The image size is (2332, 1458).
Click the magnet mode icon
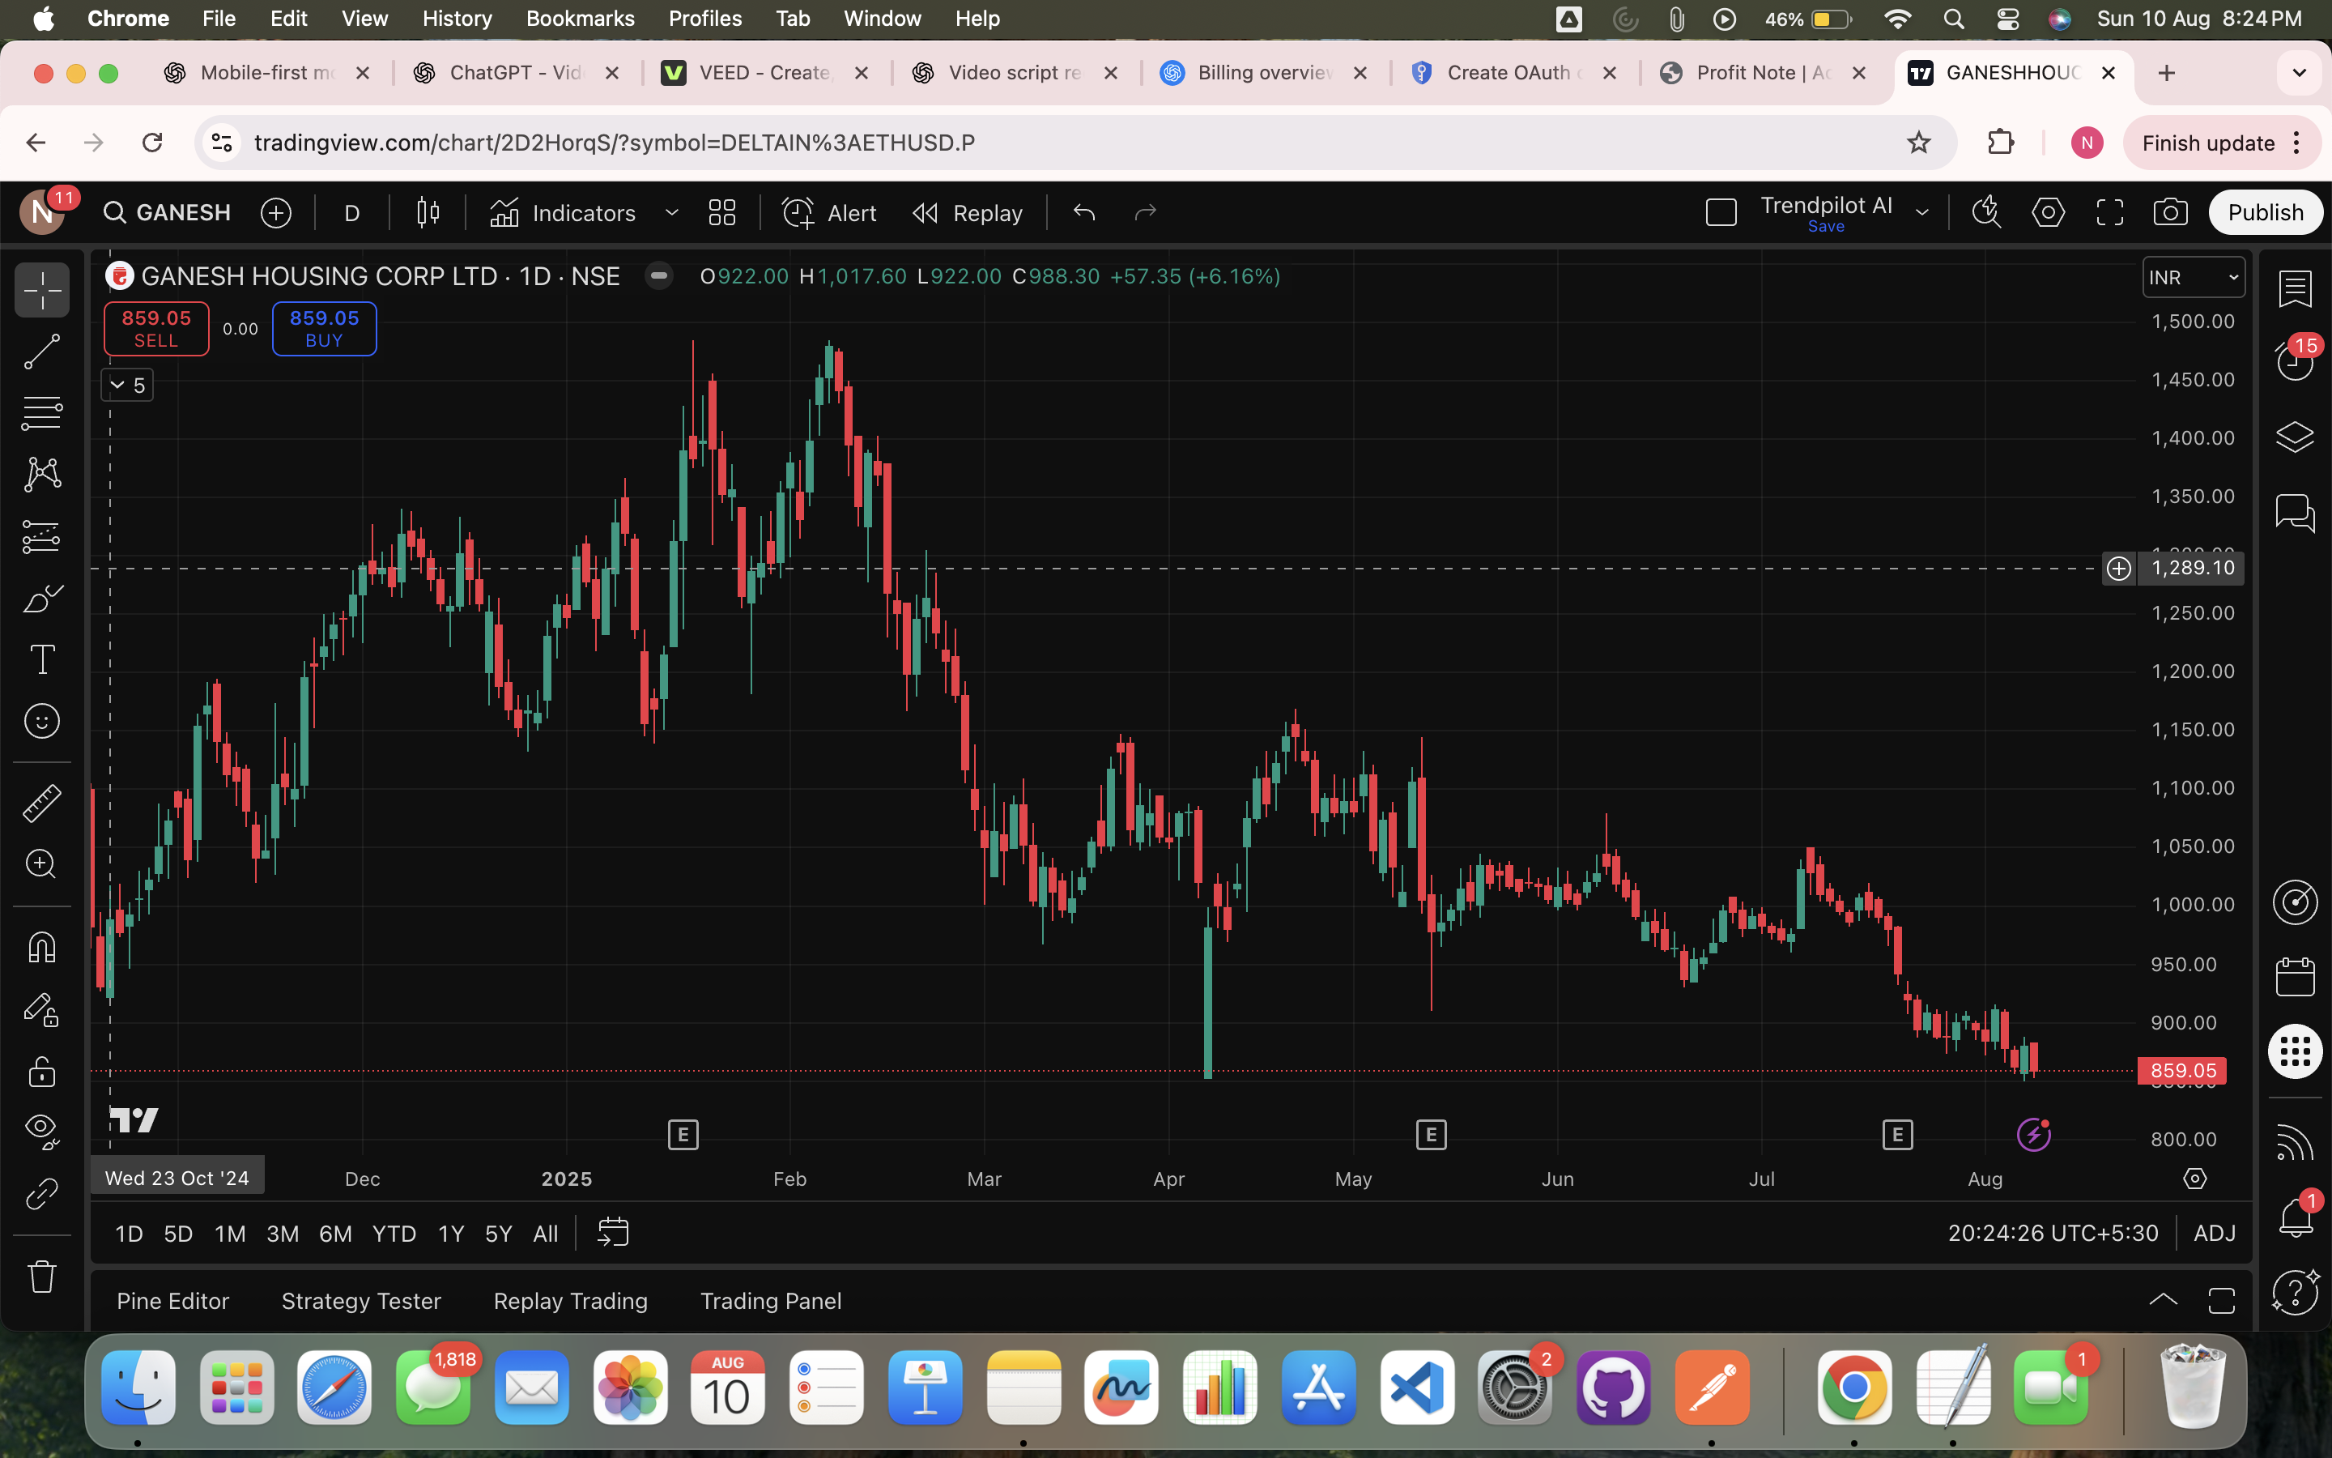coord(41,948)
